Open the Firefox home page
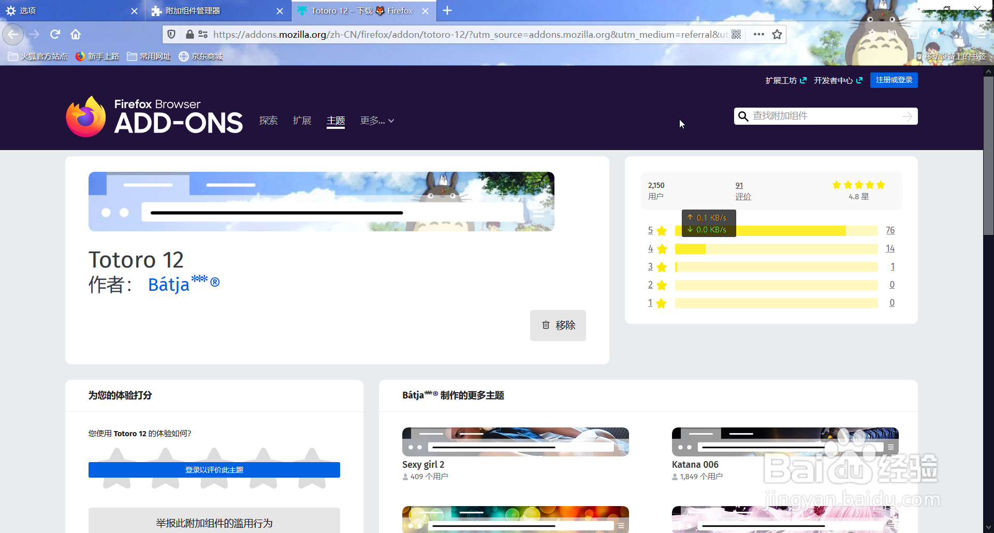 tap(76, 34)
